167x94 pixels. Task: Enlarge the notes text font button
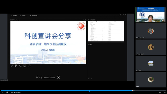pyautogui.click(x=89, y=79)
